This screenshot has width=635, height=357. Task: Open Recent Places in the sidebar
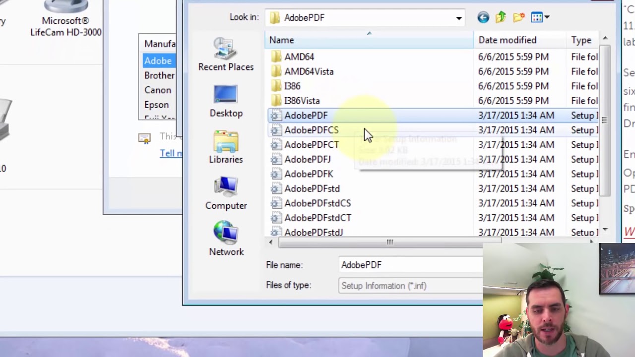226,54
